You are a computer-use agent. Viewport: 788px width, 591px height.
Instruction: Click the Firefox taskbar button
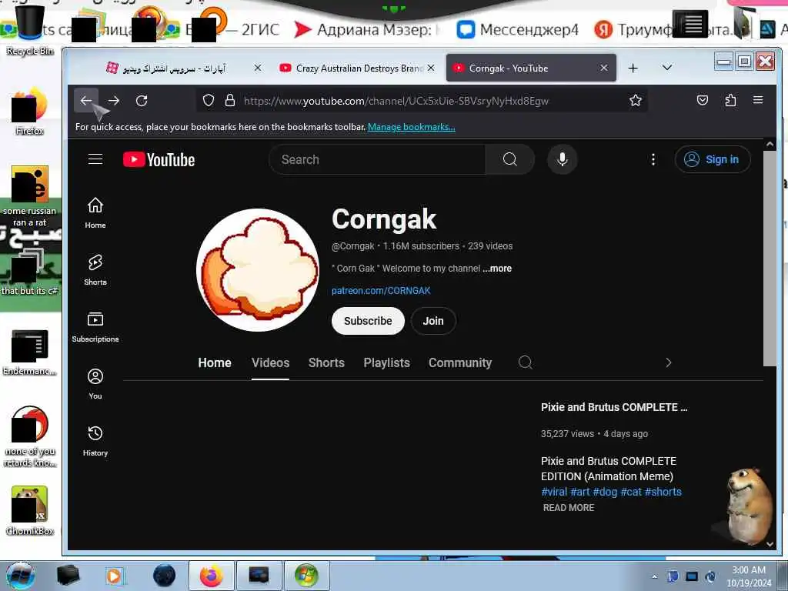212,576
